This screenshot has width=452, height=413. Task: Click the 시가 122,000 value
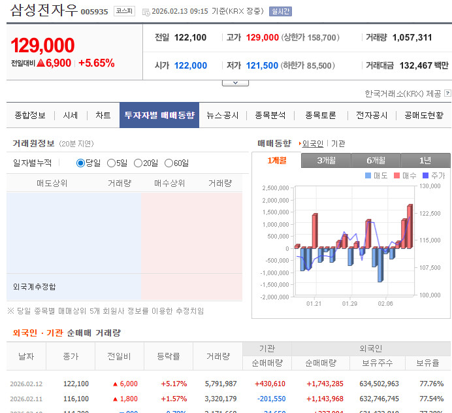191,65
